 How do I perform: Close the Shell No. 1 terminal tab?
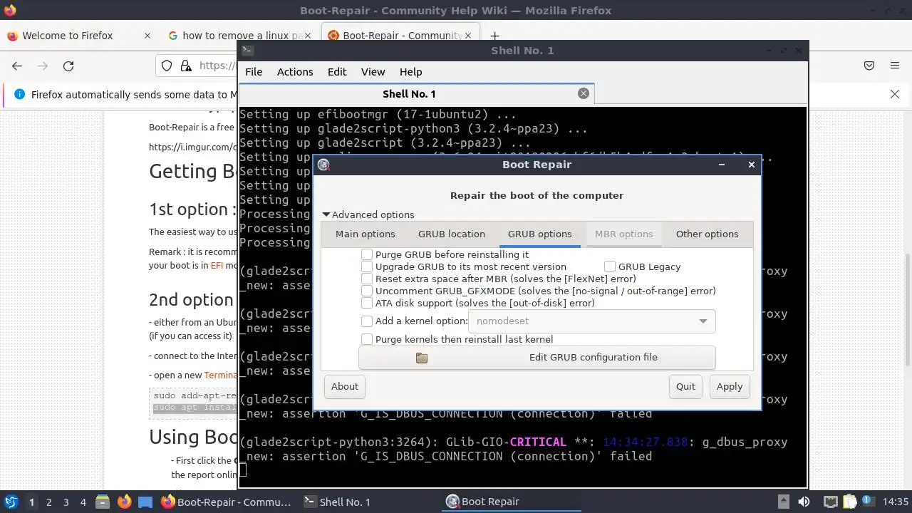(x=584, y=93)
